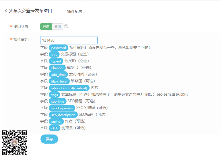The height and width of the screenshot is (157, 221).
Task: Switch to the 插件配置 tab
Action: pyautogui.click(x=75, y=12)
